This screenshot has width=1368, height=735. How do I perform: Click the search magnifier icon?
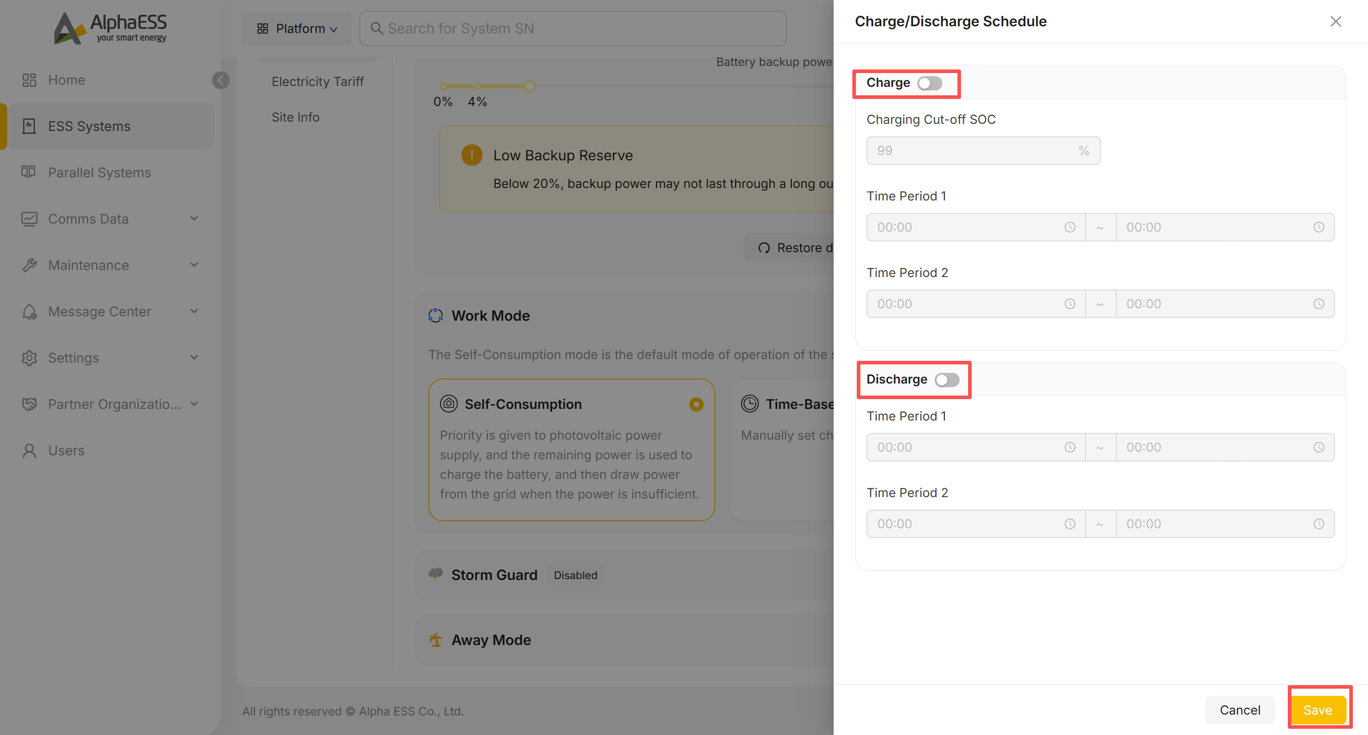tap(377, 29)
